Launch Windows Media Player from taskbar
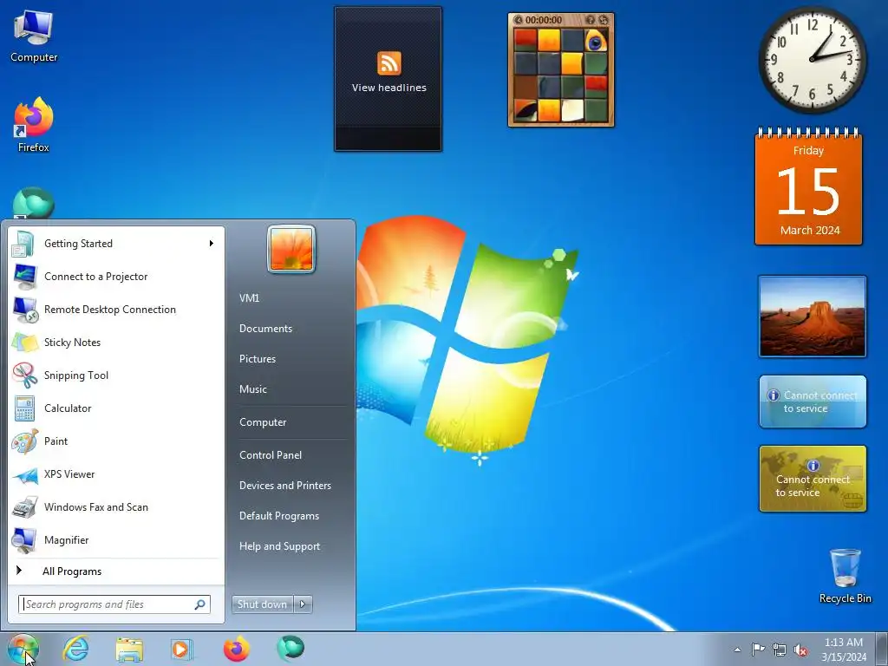The image size is (888, 666). pos(182,649)
